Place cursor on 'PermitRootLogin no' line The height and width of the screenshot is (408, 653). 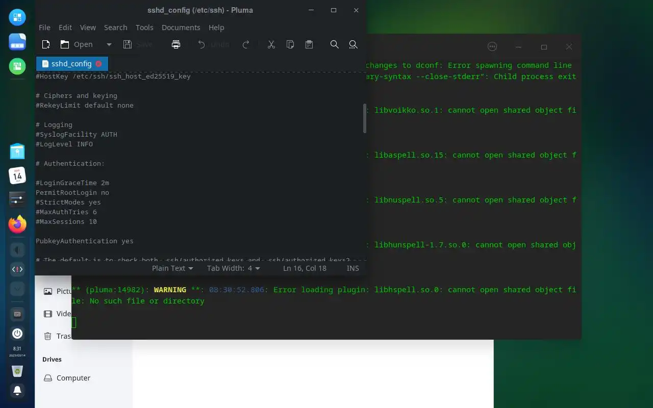tap(72, 193)
